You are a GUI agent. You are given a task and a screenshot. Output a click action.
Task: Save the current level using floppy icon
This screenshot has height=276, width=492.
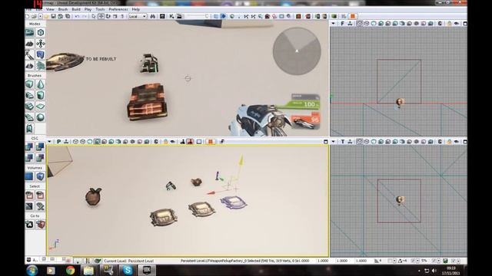coord(53,16)
